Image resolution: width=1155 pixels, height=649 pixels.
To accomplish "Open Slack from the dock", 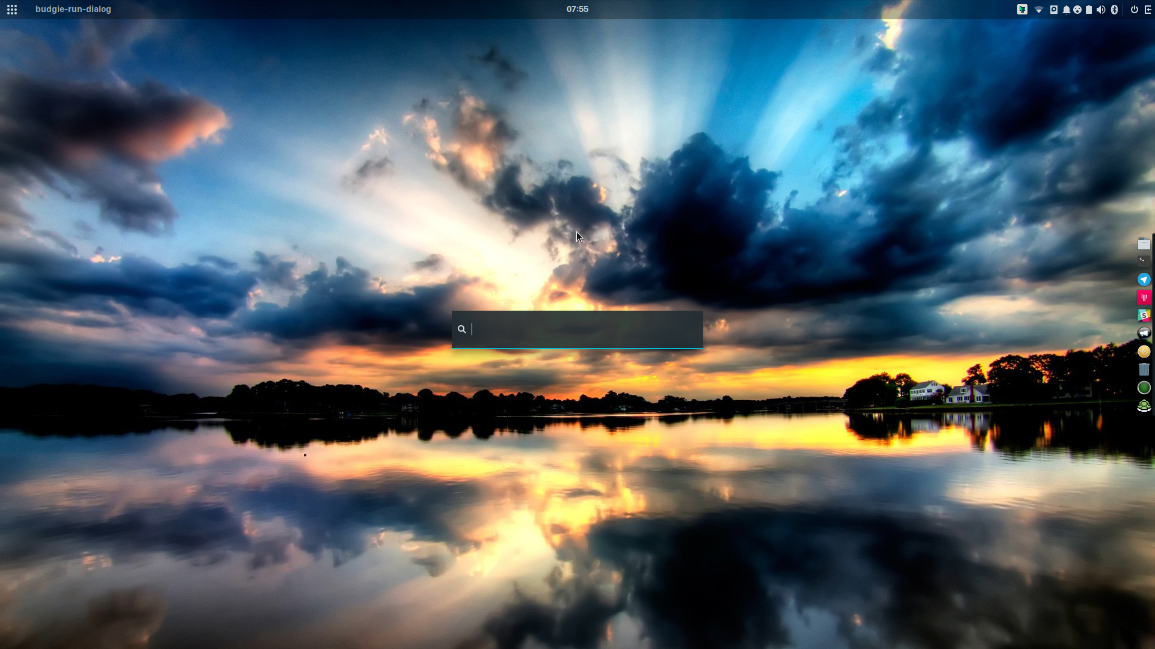I will [x=1144, y=315].
